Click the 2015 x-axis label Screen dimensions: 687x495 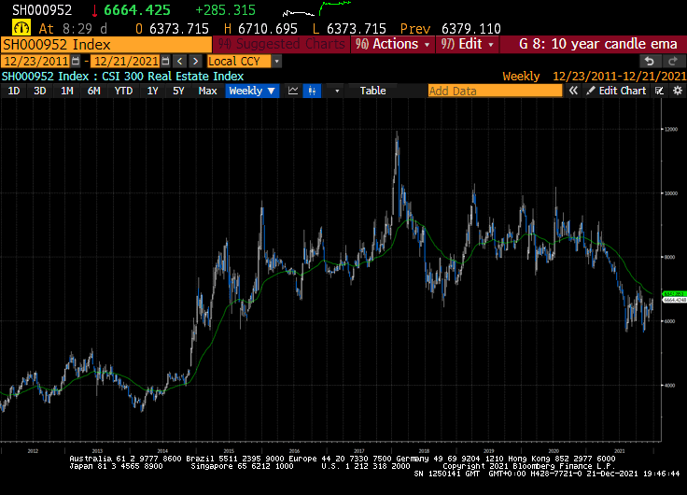click(229, 451)
